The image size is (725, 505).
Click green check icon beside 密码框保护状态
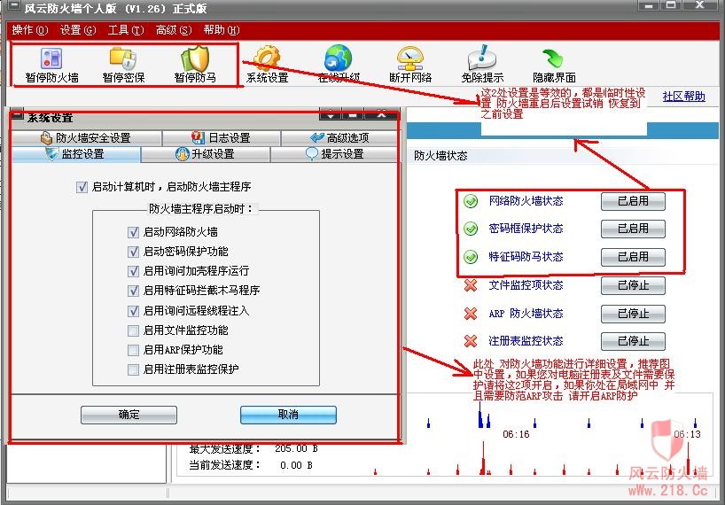point(471,229)
